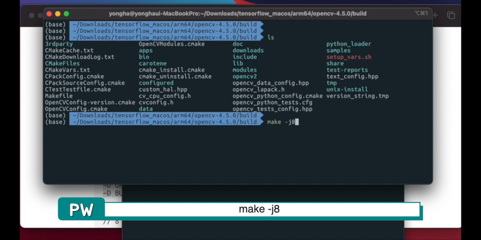Click the 'share' directory entry
This screenshot has width=481, height=240.
click(335, 63)
